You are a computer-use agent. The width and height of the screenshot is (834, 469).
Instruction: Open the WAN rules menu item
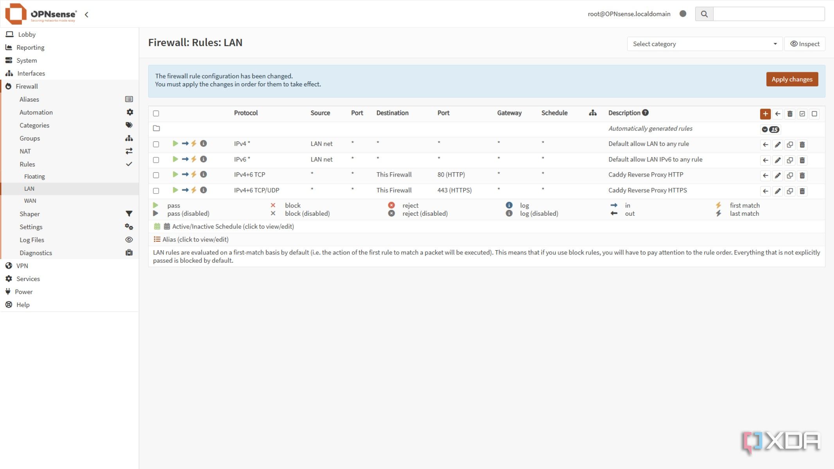(30, 200)
